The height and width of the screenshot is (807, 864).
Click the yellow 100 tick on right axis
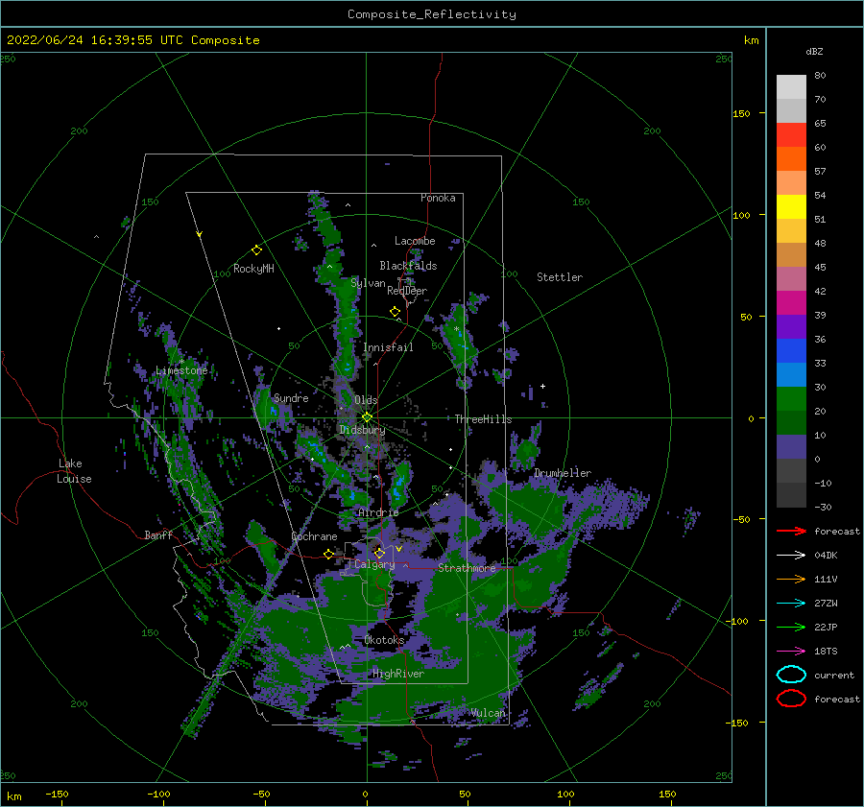[x=741, y=215]
